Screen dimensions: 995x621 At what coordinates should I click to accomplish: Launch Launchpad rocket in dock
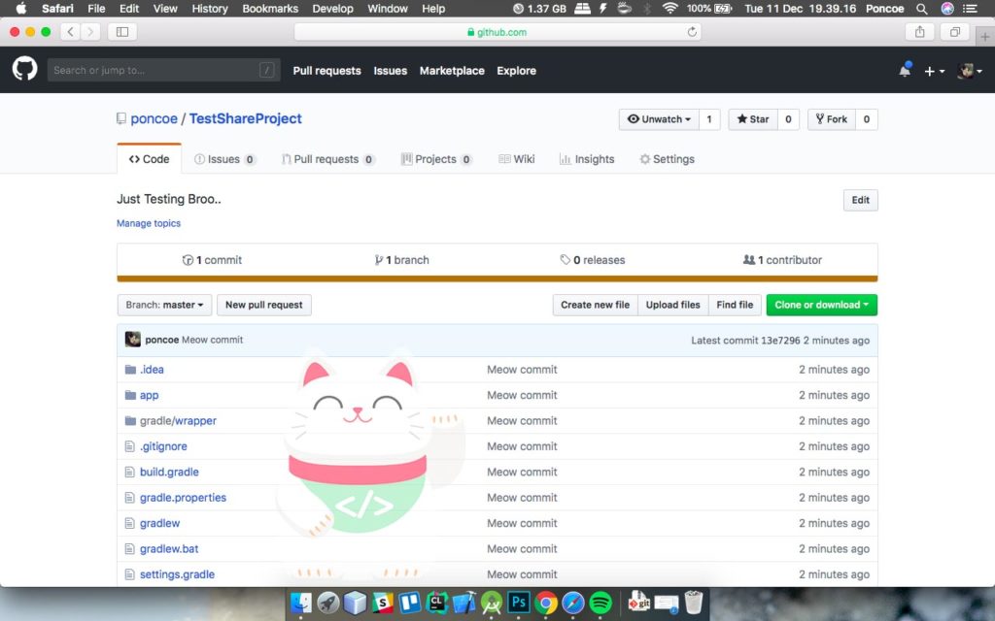pos(328,602)
